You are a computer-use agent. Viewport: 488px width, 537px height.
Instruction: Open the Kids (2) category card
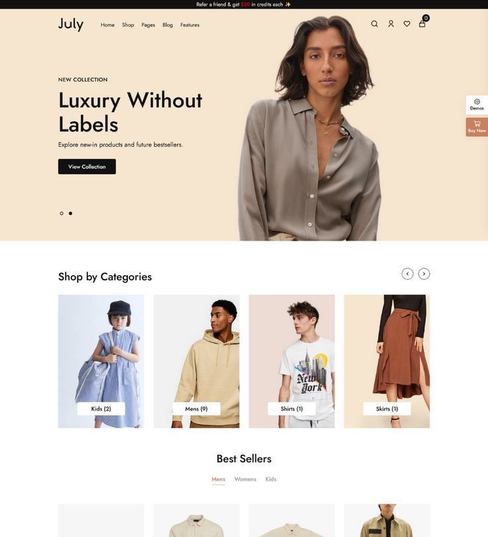coord(101,361)
